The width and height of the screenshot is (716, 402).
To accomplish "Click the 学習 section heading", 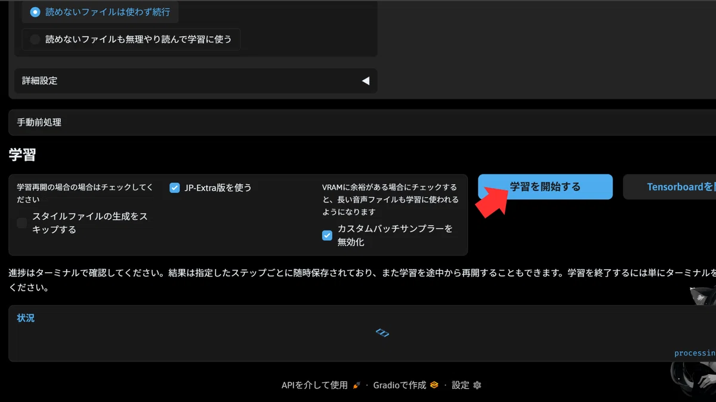I will coord(22,155).
